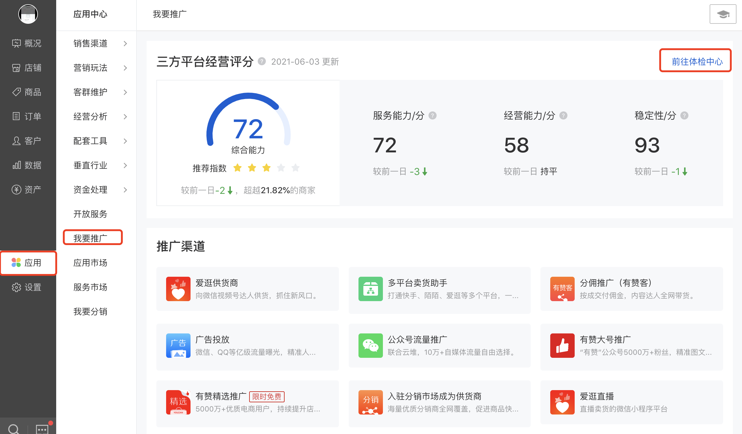
Task: Open the 爱逛供货商 channel title
Action: [217, 283]
